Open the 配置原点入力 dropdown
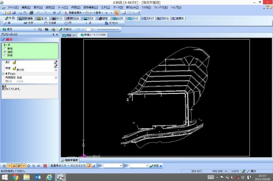Viewport: 273px width, 181px height. [68, 166]
